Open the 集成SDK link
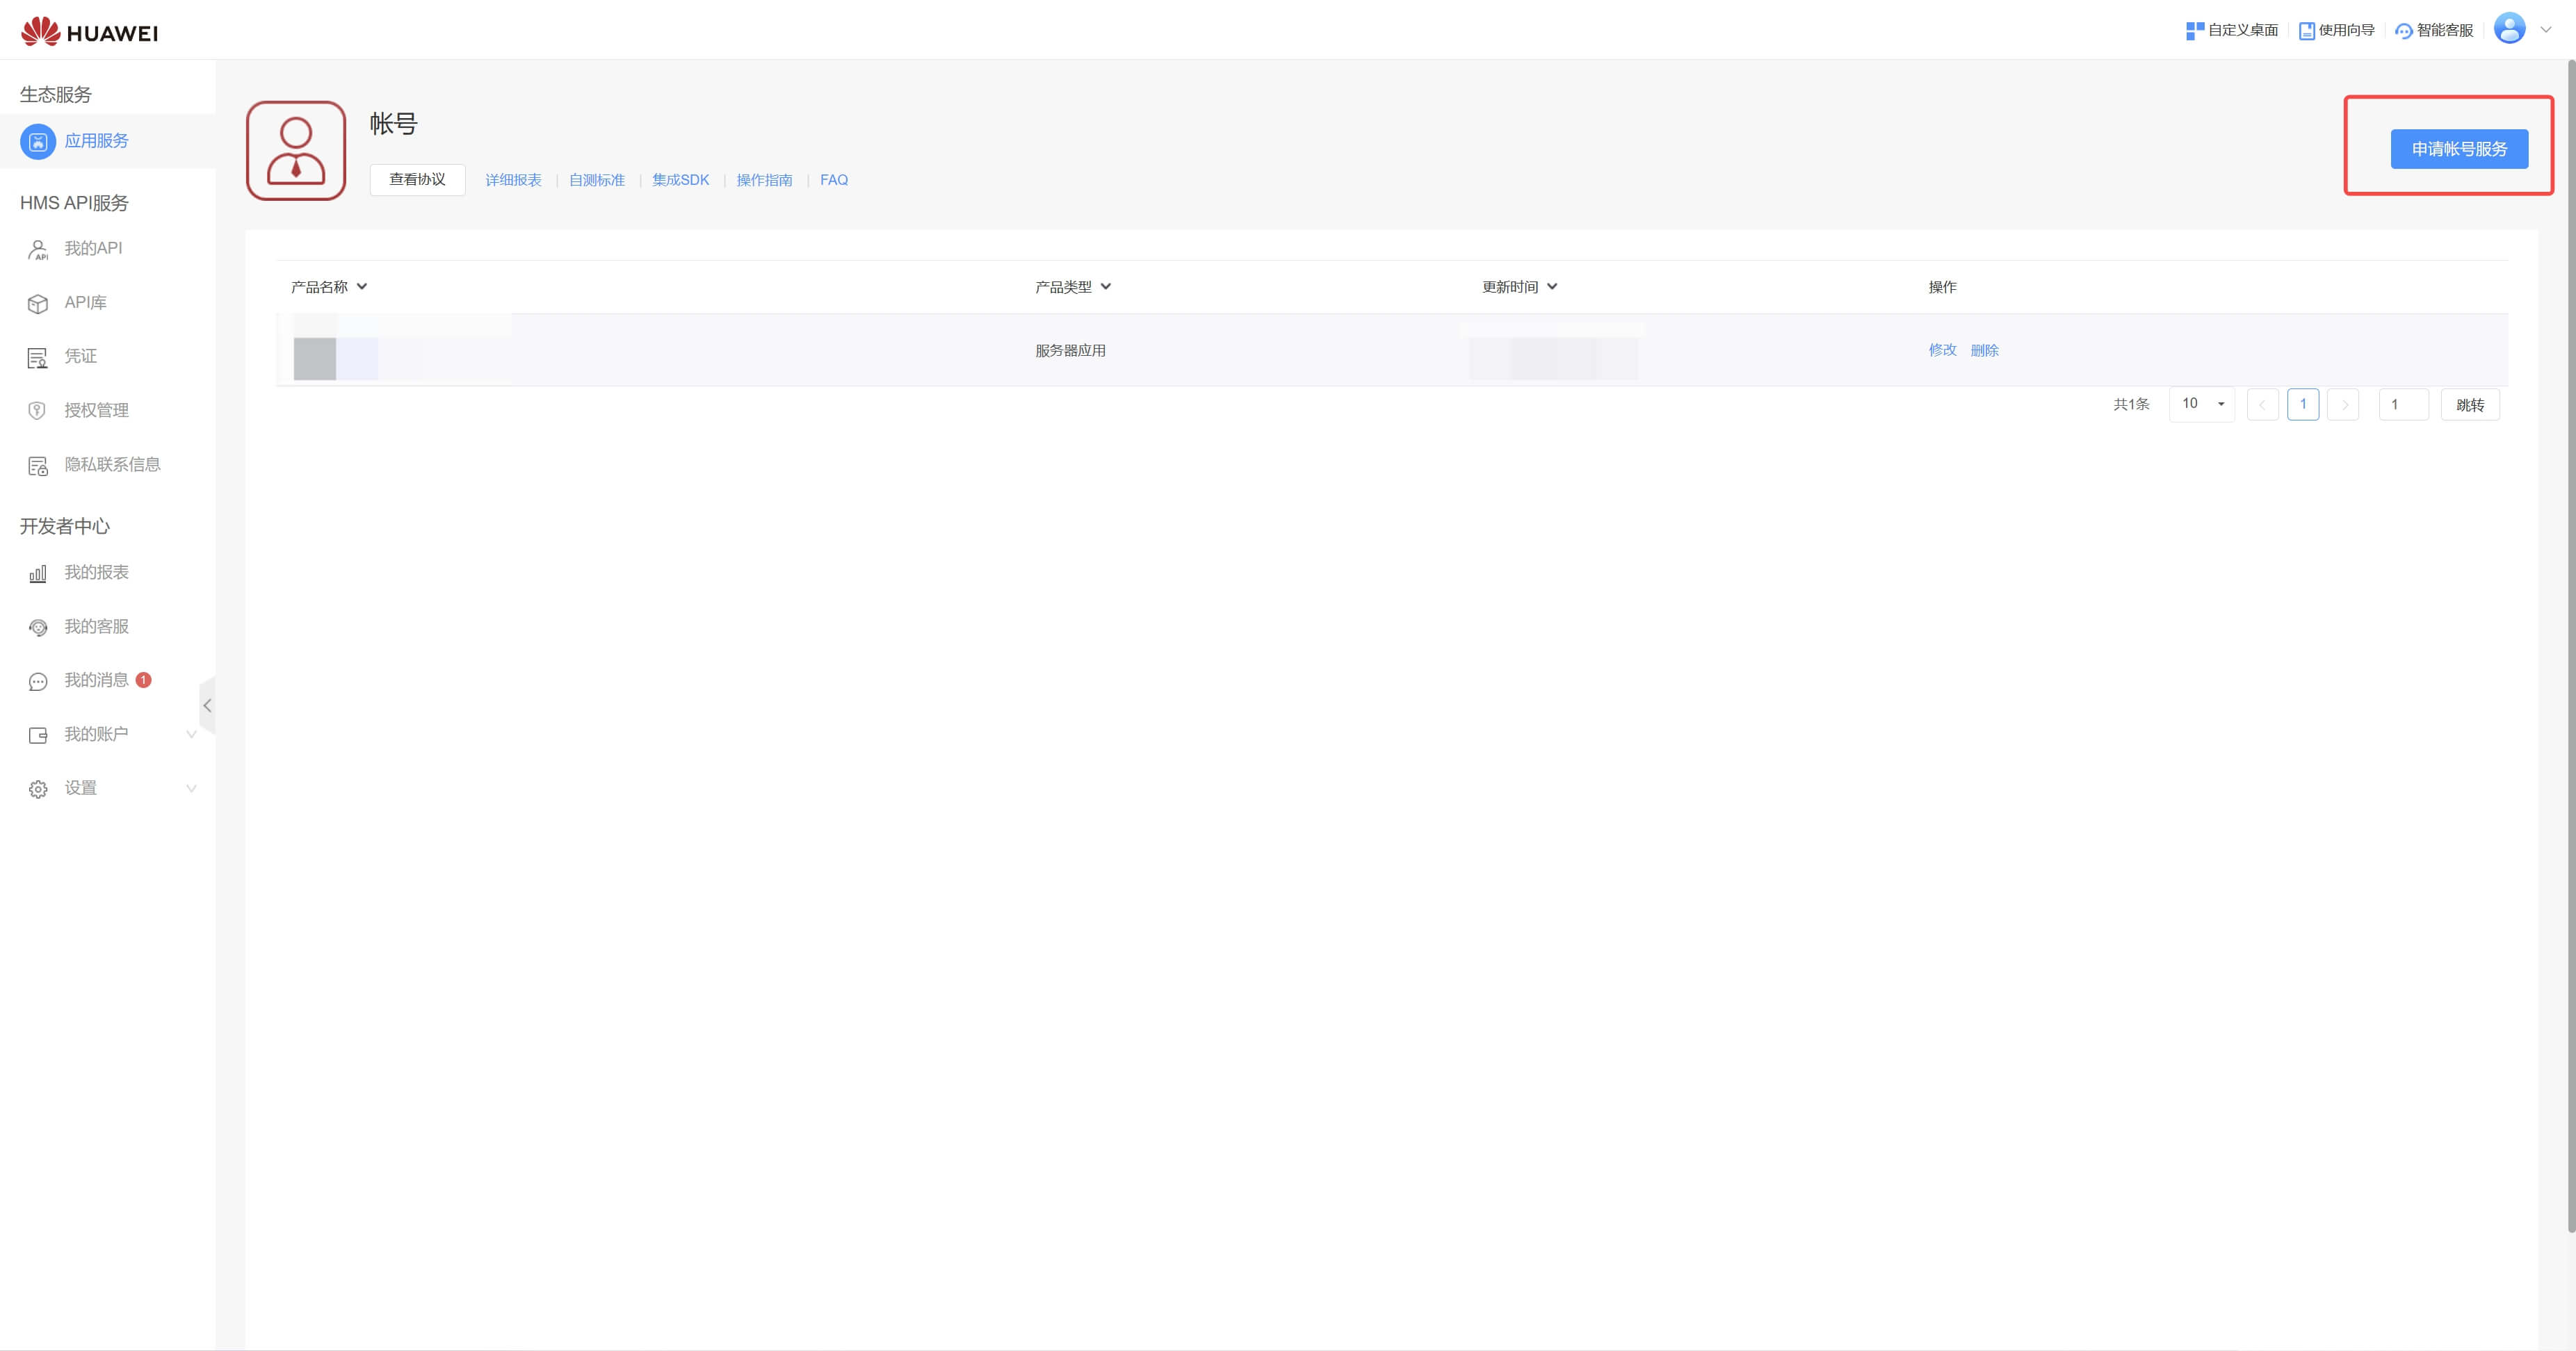The width and height of the screenshot is (2576, 1351). point(680,180)
